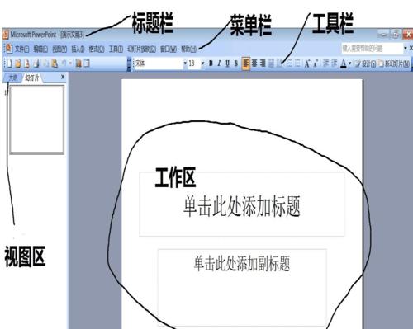Click the 新幻灯片 new slide button
Viewport: 413px width, 329px height.
[x=394, y=63]
